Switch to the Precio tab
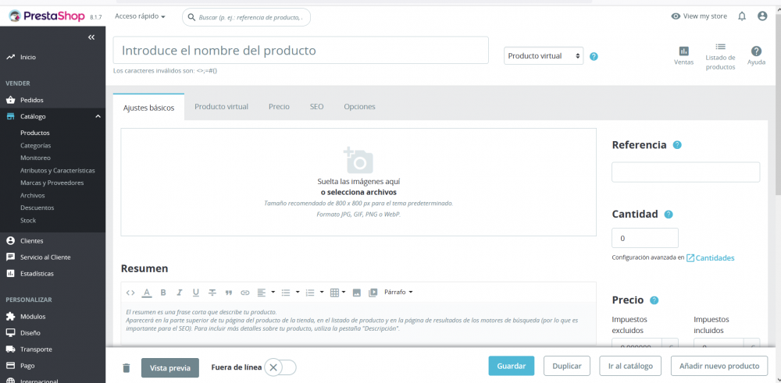Screen dimensions: 781x383 279,106
